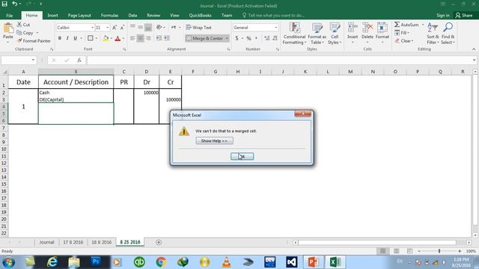Screen dimensions: 479x269
Task: Switch to the QuickBooks tab
Action: [x=200, y=15]
